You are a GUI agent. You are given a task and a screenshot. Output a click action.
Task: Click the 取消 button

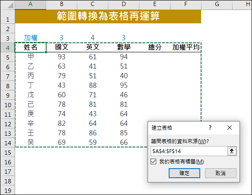[x=220, y=173]
